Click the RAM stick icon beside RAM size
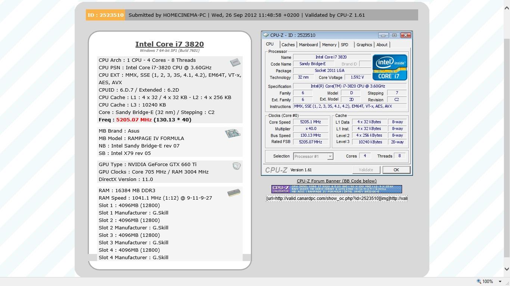 click(234, 193)
